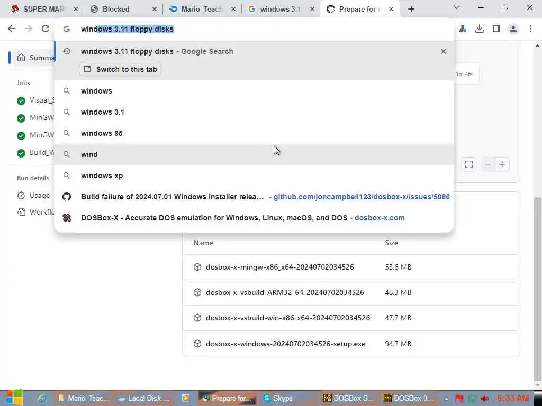Click the Action Center flag tray icon
The image size is (542, 406).
click(459, 399)
